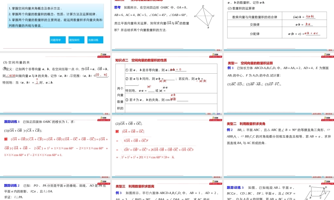Viewport: 334px width, 200px height.
Task: Click 答案 on the 思考 OABC slide
Action: 218,50
